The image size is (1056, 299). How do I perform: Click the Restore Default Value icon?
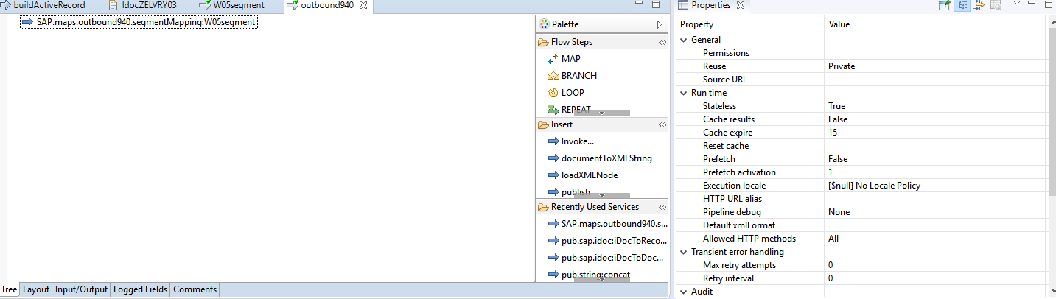(996, 5)
